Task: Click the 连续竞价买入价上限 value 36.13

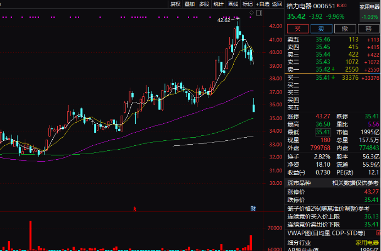Action: (x=372, y=216)
